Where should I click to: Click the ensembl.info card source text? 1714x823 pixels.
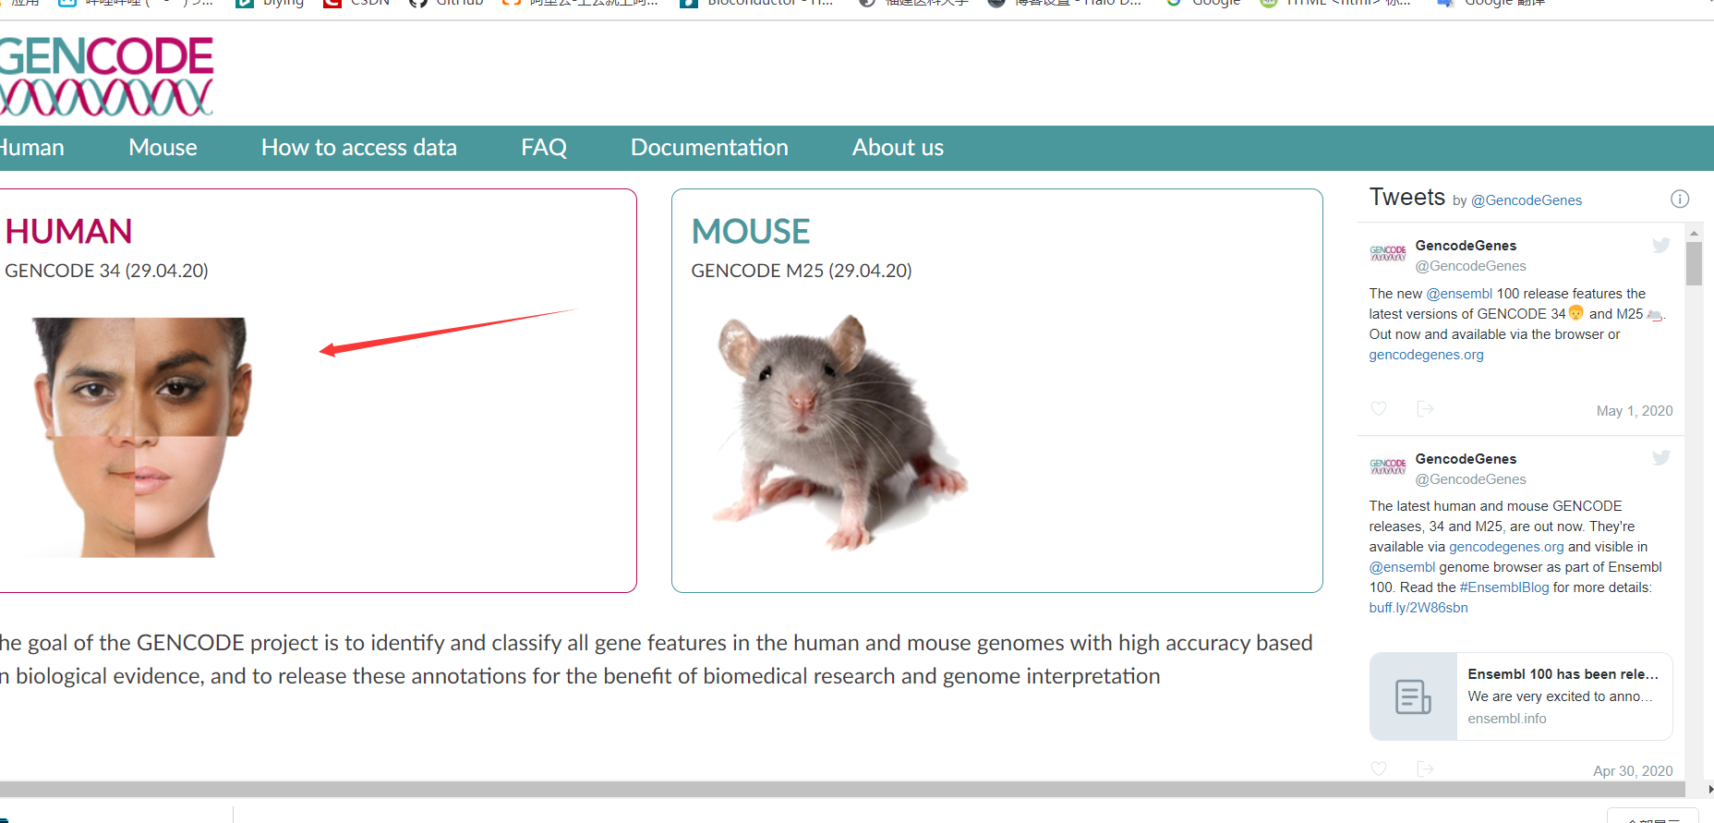1506,719
